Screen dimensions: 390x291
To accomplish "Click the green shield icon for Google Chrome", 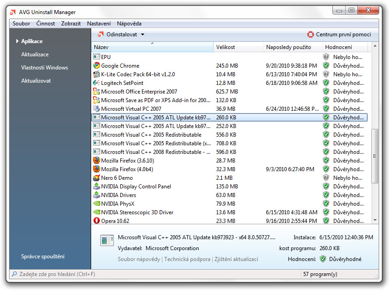I will [326, 65].
